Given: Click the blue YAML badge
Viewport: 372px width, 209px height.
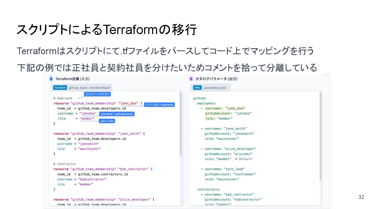Looking at the screenshot, I should (197, 87).
